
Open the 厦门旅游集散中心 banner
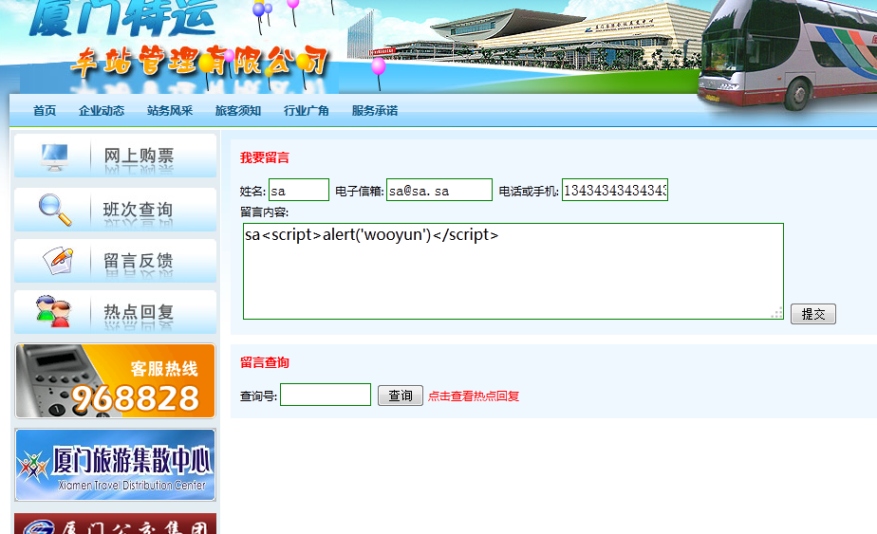click(x=115, y=465)
